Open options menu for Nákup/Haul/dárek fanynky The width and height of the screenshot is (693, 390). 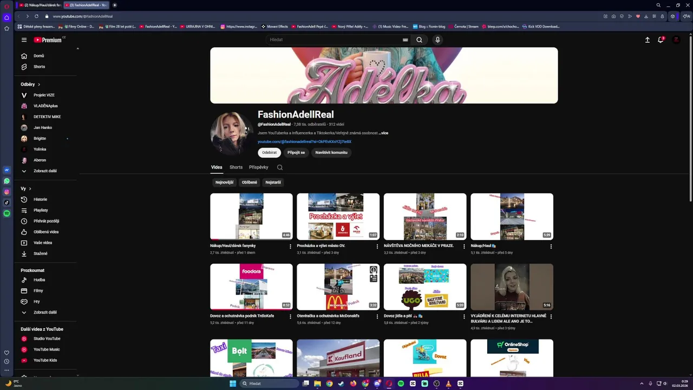click(x=290, y=246)
